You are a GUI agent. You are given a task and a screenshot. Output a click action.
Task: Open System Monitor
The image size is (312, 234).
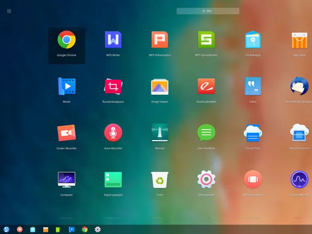click(x=299, y=179)
